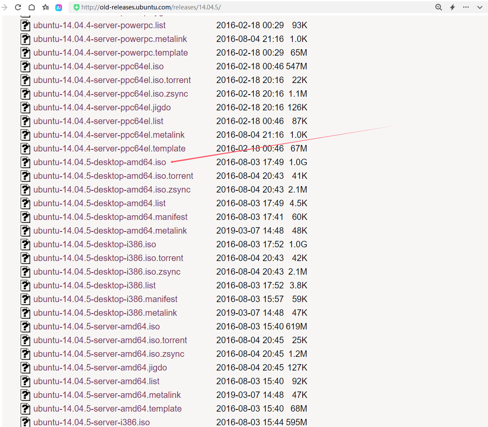Screen dimensions: 488x427
Task: Open the favorites star icon
Action: click(x=45, y=7)
